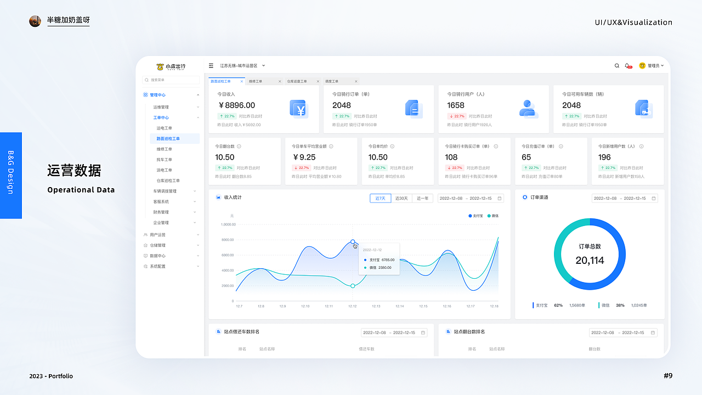Viewport: 702px width, 395px height.
Task: Click the vehicle icon on 今日可用车辆数 card
Action: coord(644,109)
